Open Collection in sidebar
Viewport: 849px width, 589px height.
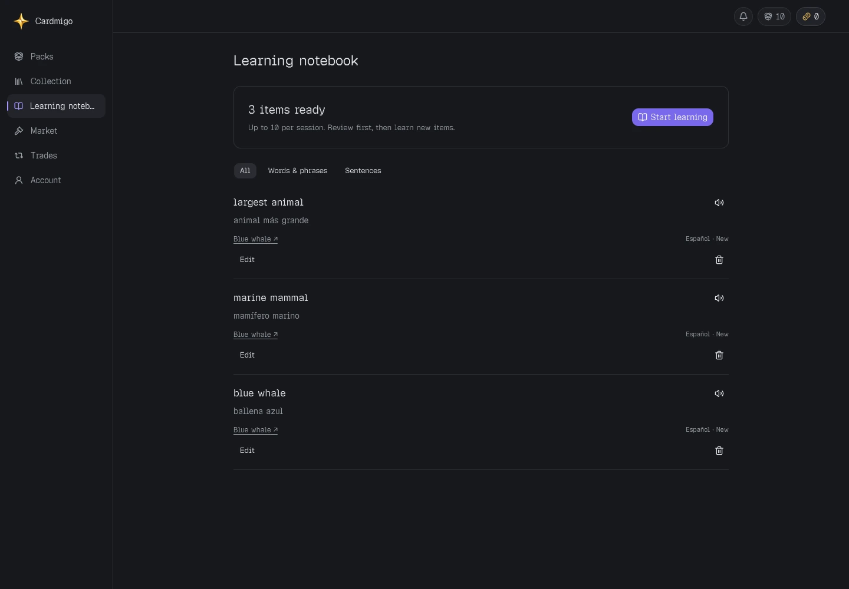point(56,81)
